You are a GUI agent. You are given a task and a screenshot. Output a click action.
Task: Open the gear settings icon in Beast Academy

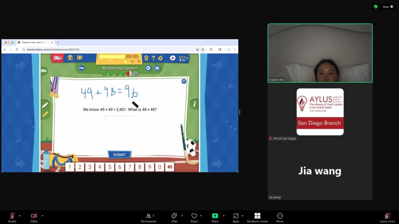pyautogui.click(x=160, y=58)
